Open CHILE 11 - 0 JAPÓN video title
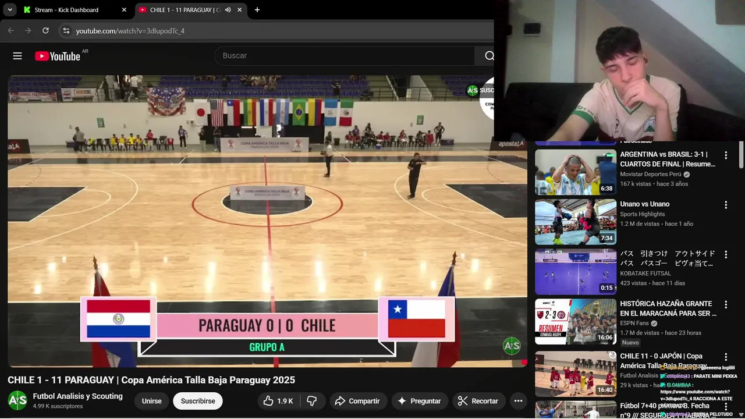Image resolution: width=745 pixels, height=419 pixels. click(x=664, y=361)
